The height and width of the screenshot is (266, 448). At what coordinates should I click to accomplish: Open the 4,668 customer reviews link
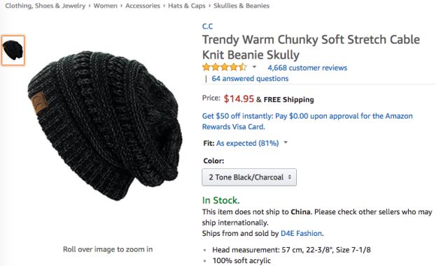[x=307, y=68]
